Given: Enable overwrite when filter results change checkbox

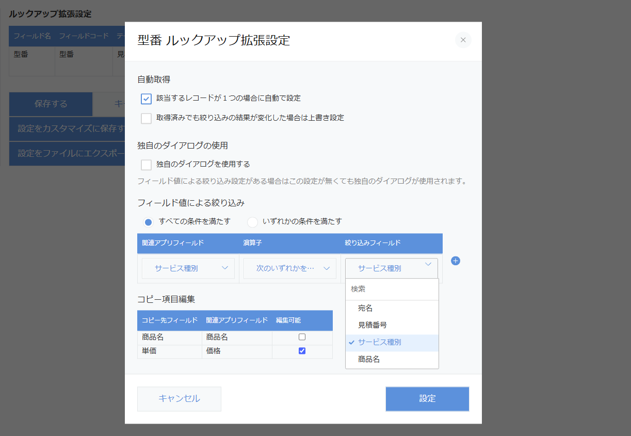Looking at the screenshot, I should 146,118.
